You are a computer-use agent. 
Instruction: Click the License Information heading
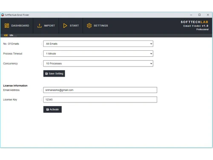15,86
